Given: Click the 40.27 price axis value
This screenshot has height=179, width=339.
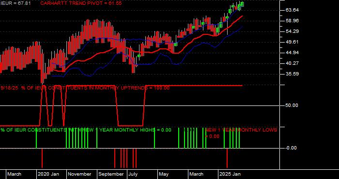Looking at the screenshot, I should (292, 63).
